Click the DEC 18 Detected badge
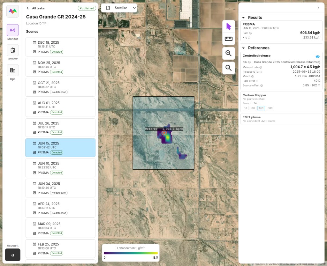327x266 pixels. point(57,52)
